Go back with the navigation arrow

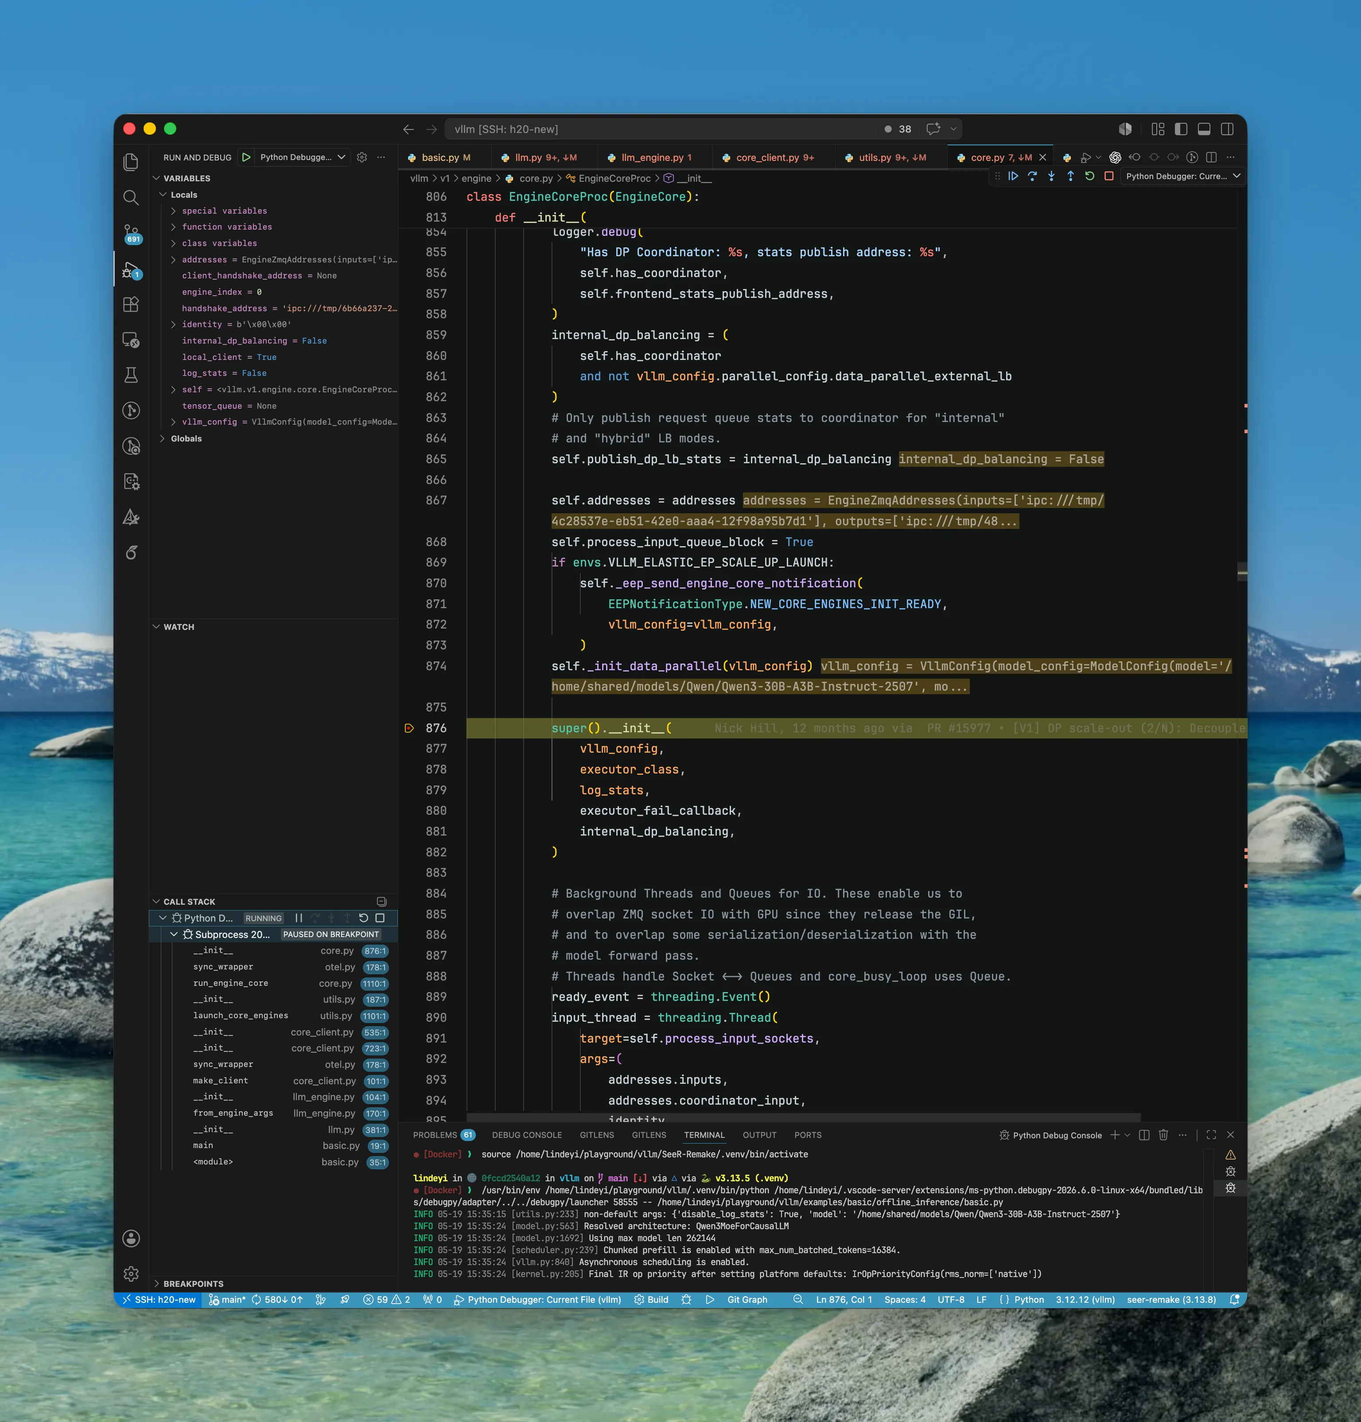(x=408, y=129)
